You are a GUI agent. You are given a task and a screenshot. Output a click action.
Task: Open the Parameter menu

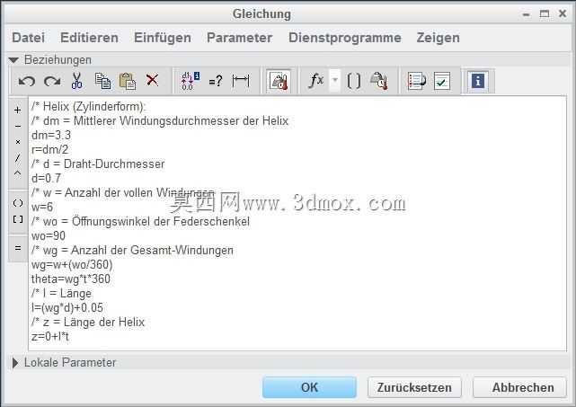coord(240,38)
